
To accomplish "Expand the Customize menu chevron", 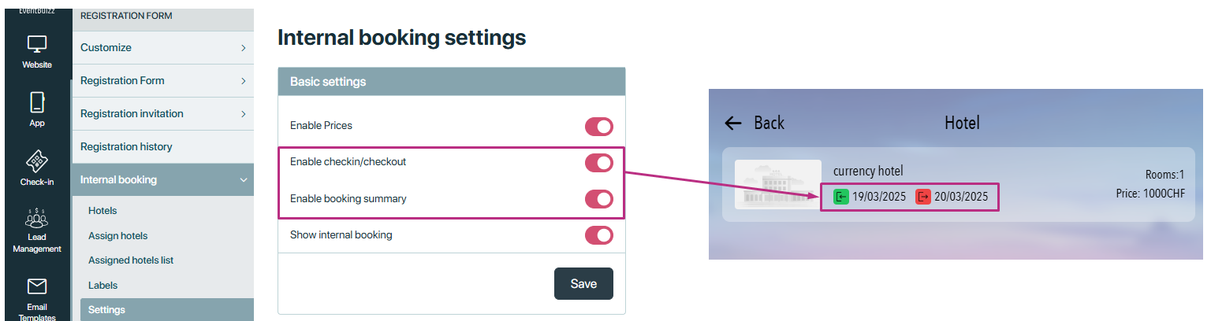I will point(244,48).
